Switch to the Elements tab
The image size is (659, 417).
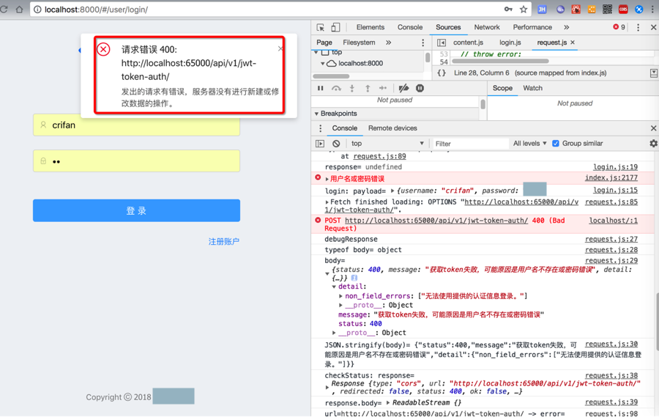(x=371, y=27)
